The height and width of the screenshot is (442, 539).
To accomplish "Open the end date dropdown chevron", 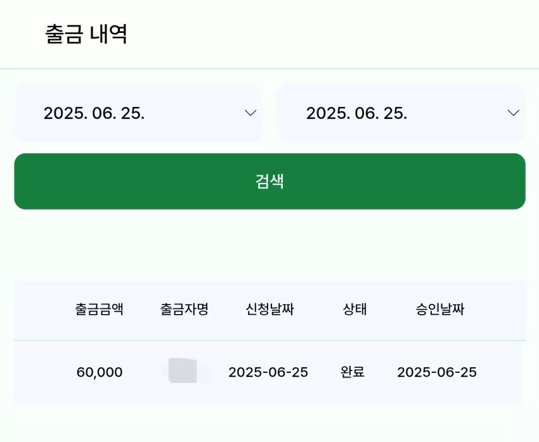I will point(513,113).
